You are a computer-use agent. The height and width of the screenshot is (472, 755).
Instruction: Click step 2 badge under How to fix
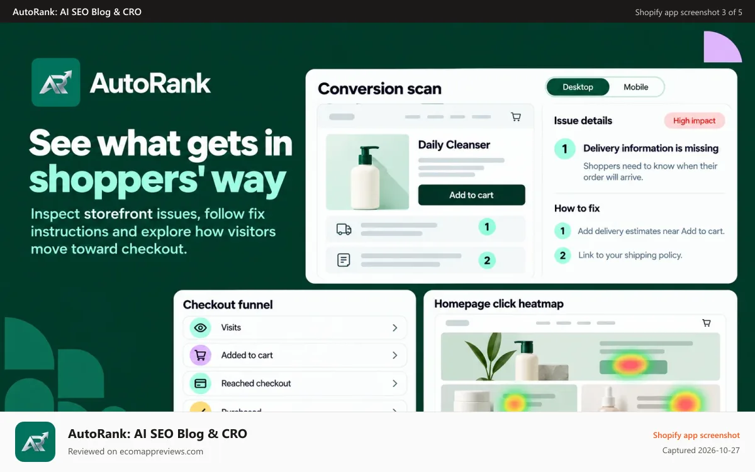[x=562, y=255]
